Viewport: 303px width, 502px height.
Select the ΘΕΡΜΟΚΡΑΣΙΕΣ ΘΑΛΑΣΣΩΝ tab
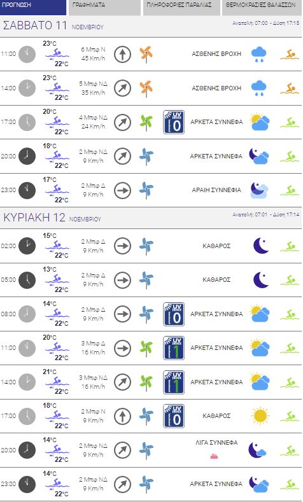(262, 8)
